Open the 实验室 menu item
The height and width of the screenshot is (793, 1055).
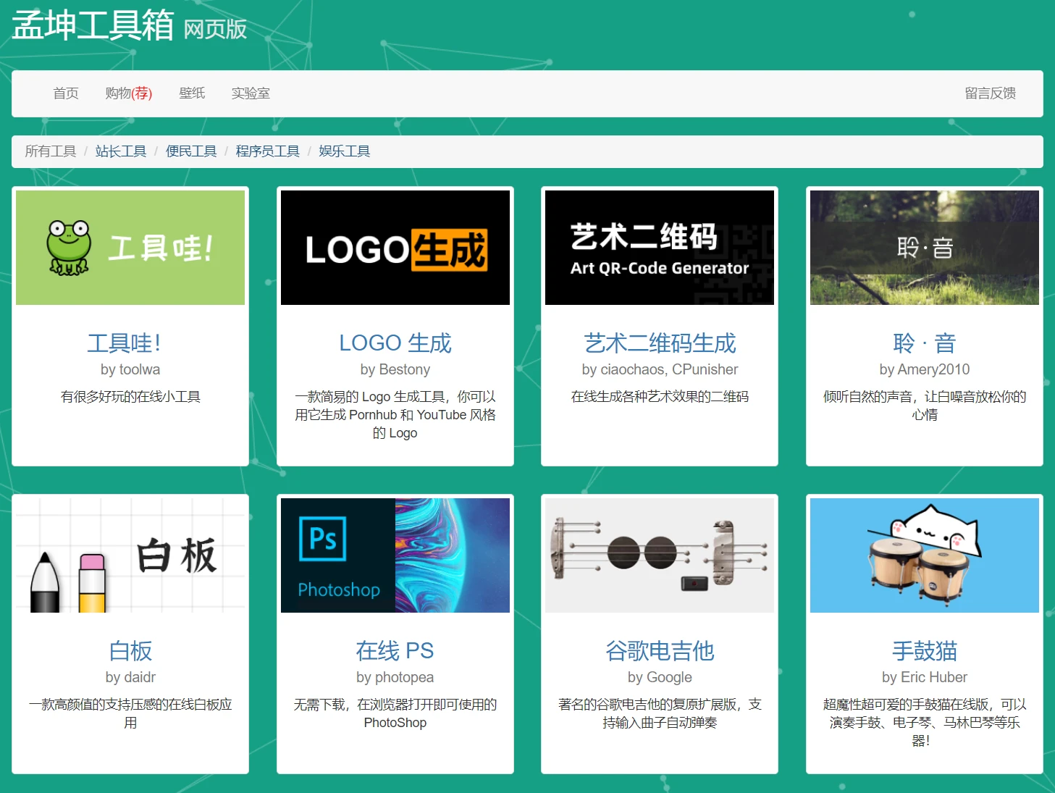(x=251, y=93)
